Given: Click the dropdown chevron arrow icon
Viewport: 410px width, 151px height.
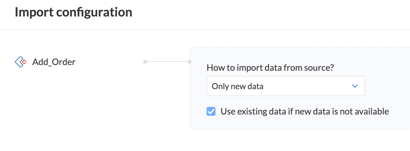Looking at the screenshot, I should 355,86.
